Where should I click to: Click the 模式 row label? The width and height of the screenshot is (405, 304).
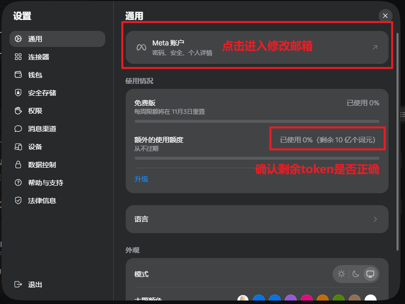[x=141, y=274]
